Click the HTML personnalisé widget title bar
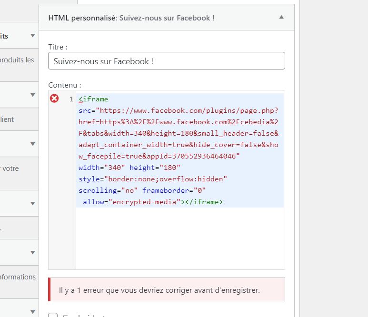Screen dimensions: 368x317 (167, 17)
